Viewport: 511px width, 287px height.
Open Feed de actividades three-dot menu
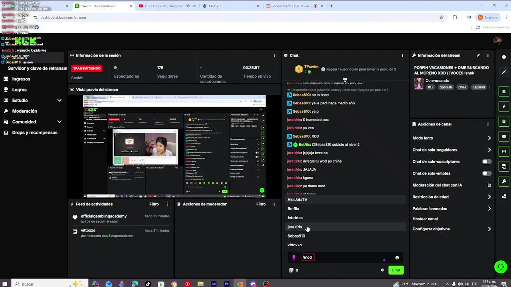coord(167,204)
